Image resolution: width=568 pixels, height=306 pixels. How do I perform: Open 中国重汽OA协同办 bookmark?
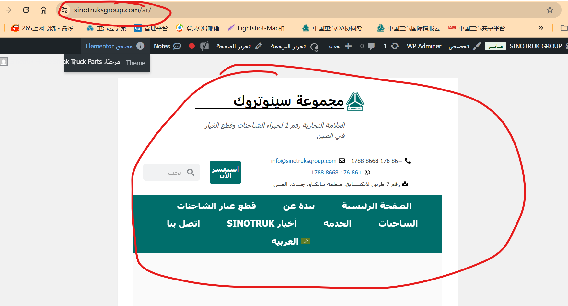click(334, 28)
